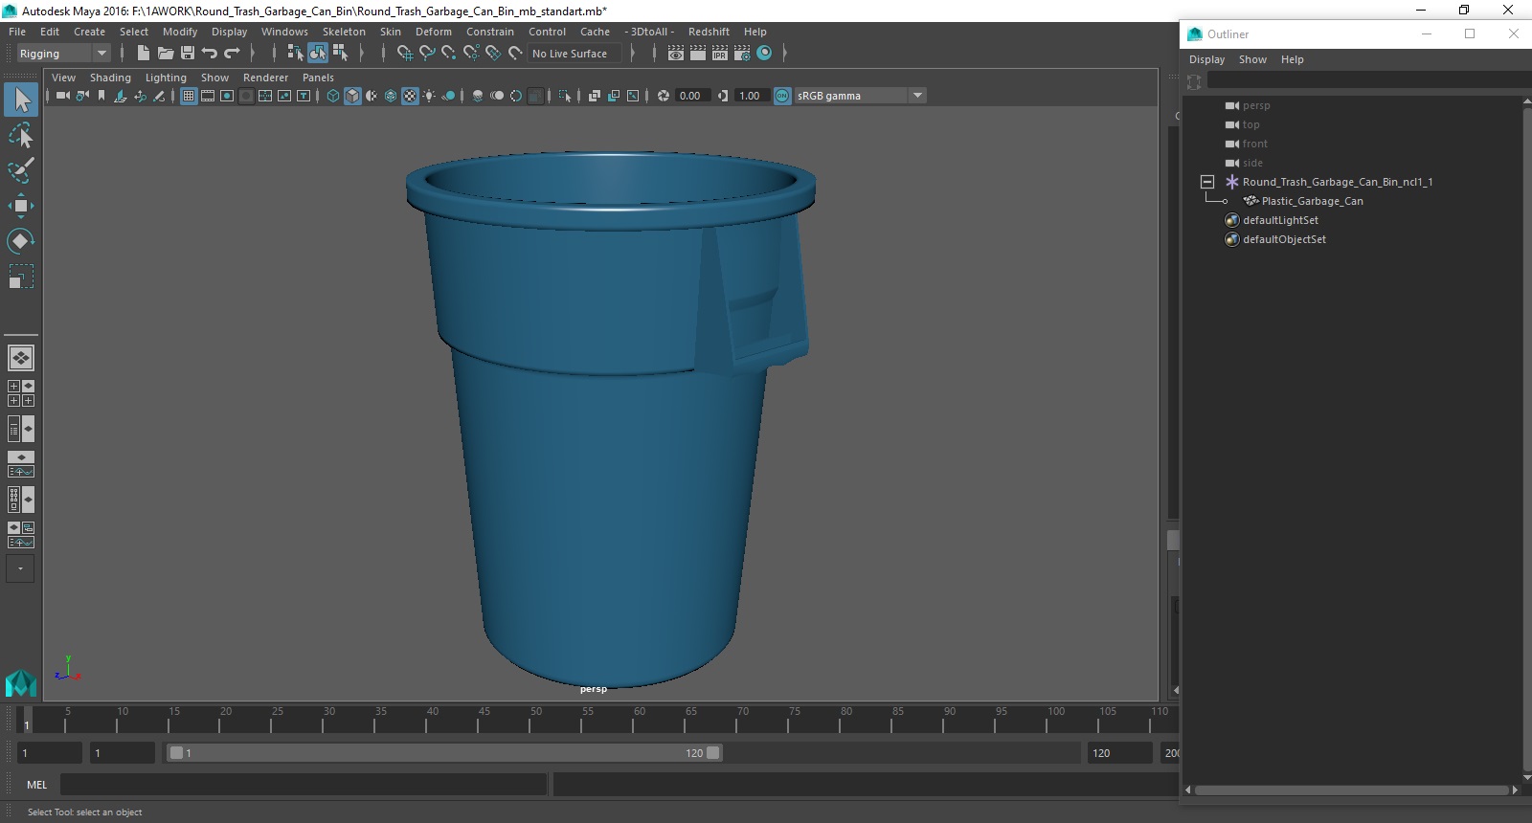
Task: Create a new scene
Action: 144,54
